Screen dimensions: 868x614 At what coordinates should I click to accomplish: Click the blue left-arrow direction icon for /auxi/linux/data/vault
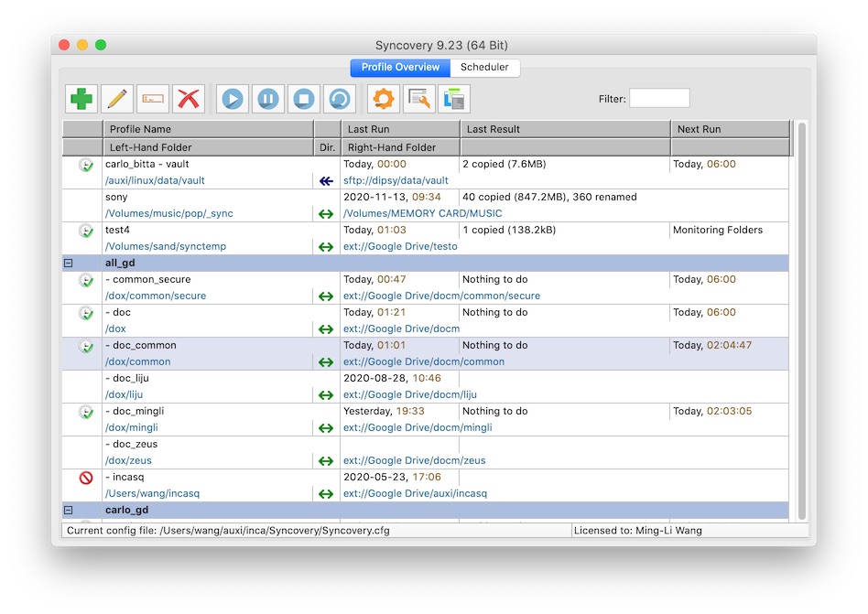pos(326,181)
